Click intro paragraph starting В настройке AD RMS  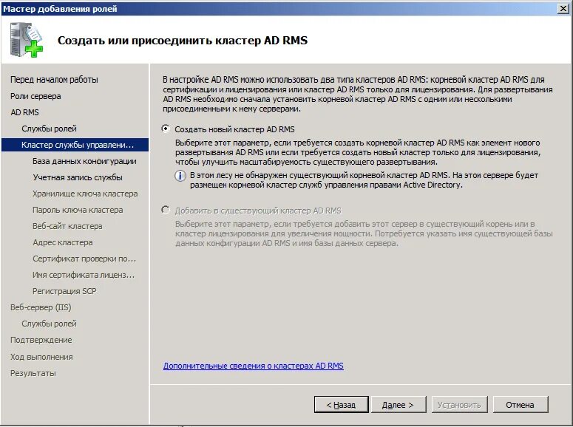click(x=358, y=94)
